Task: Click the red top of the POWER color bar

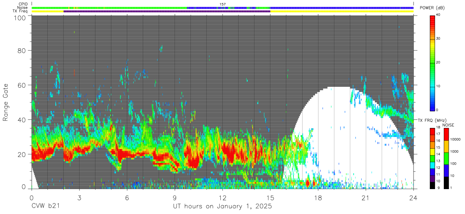Action: pyautogui.click(x=432, y=19)
